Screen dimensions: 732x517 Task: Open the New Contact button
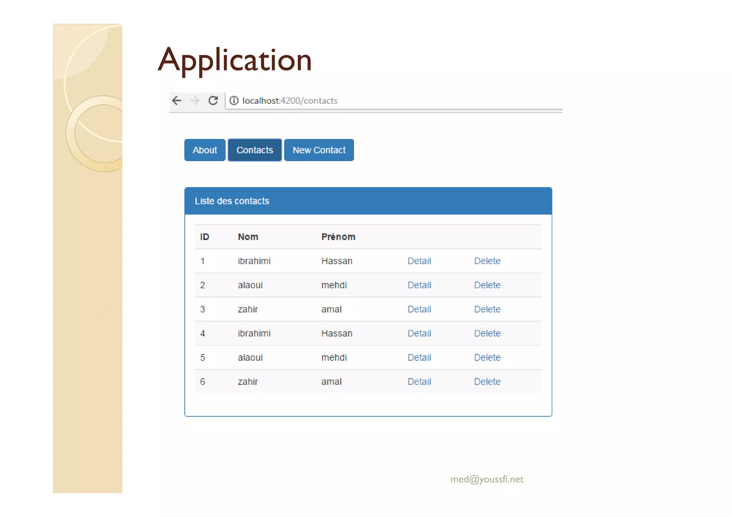[x=319, y=150]
